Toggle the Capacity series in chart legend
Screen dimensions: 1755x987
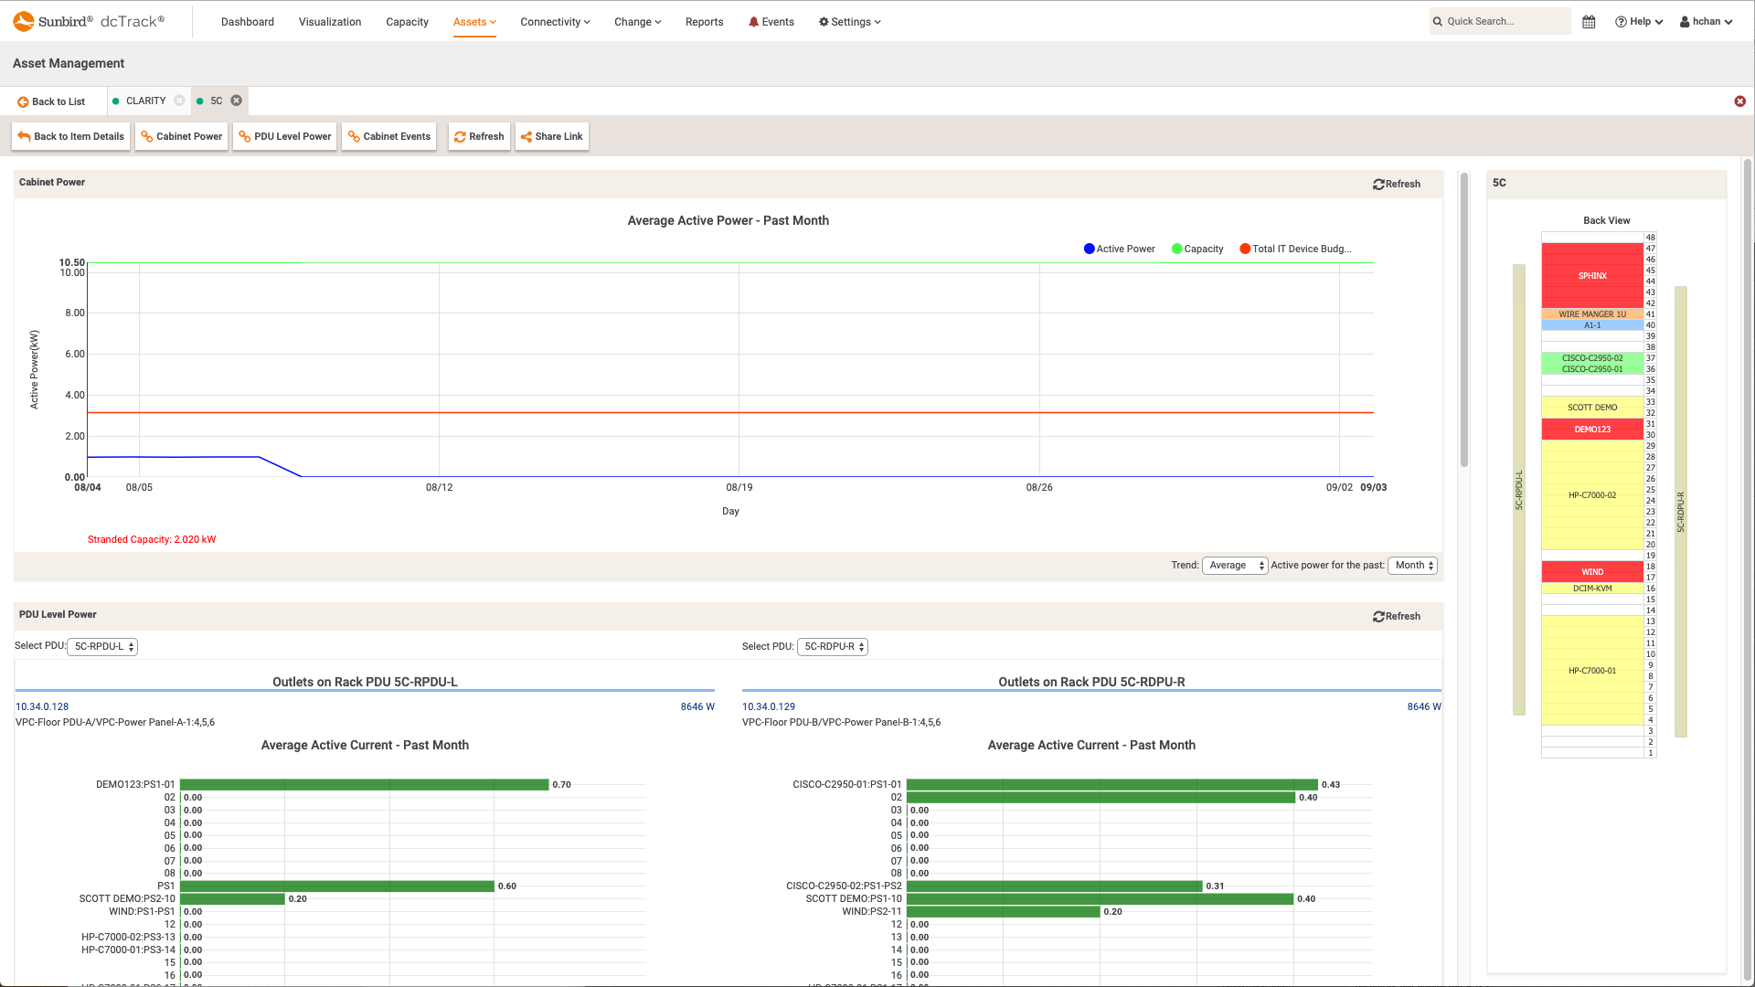(1197, 248)
